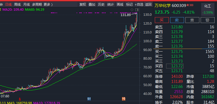The height and width of the screenshot is (104, 217).
Task: Click the 跌停 limit-down price 117.00
Action: (208, 76)
